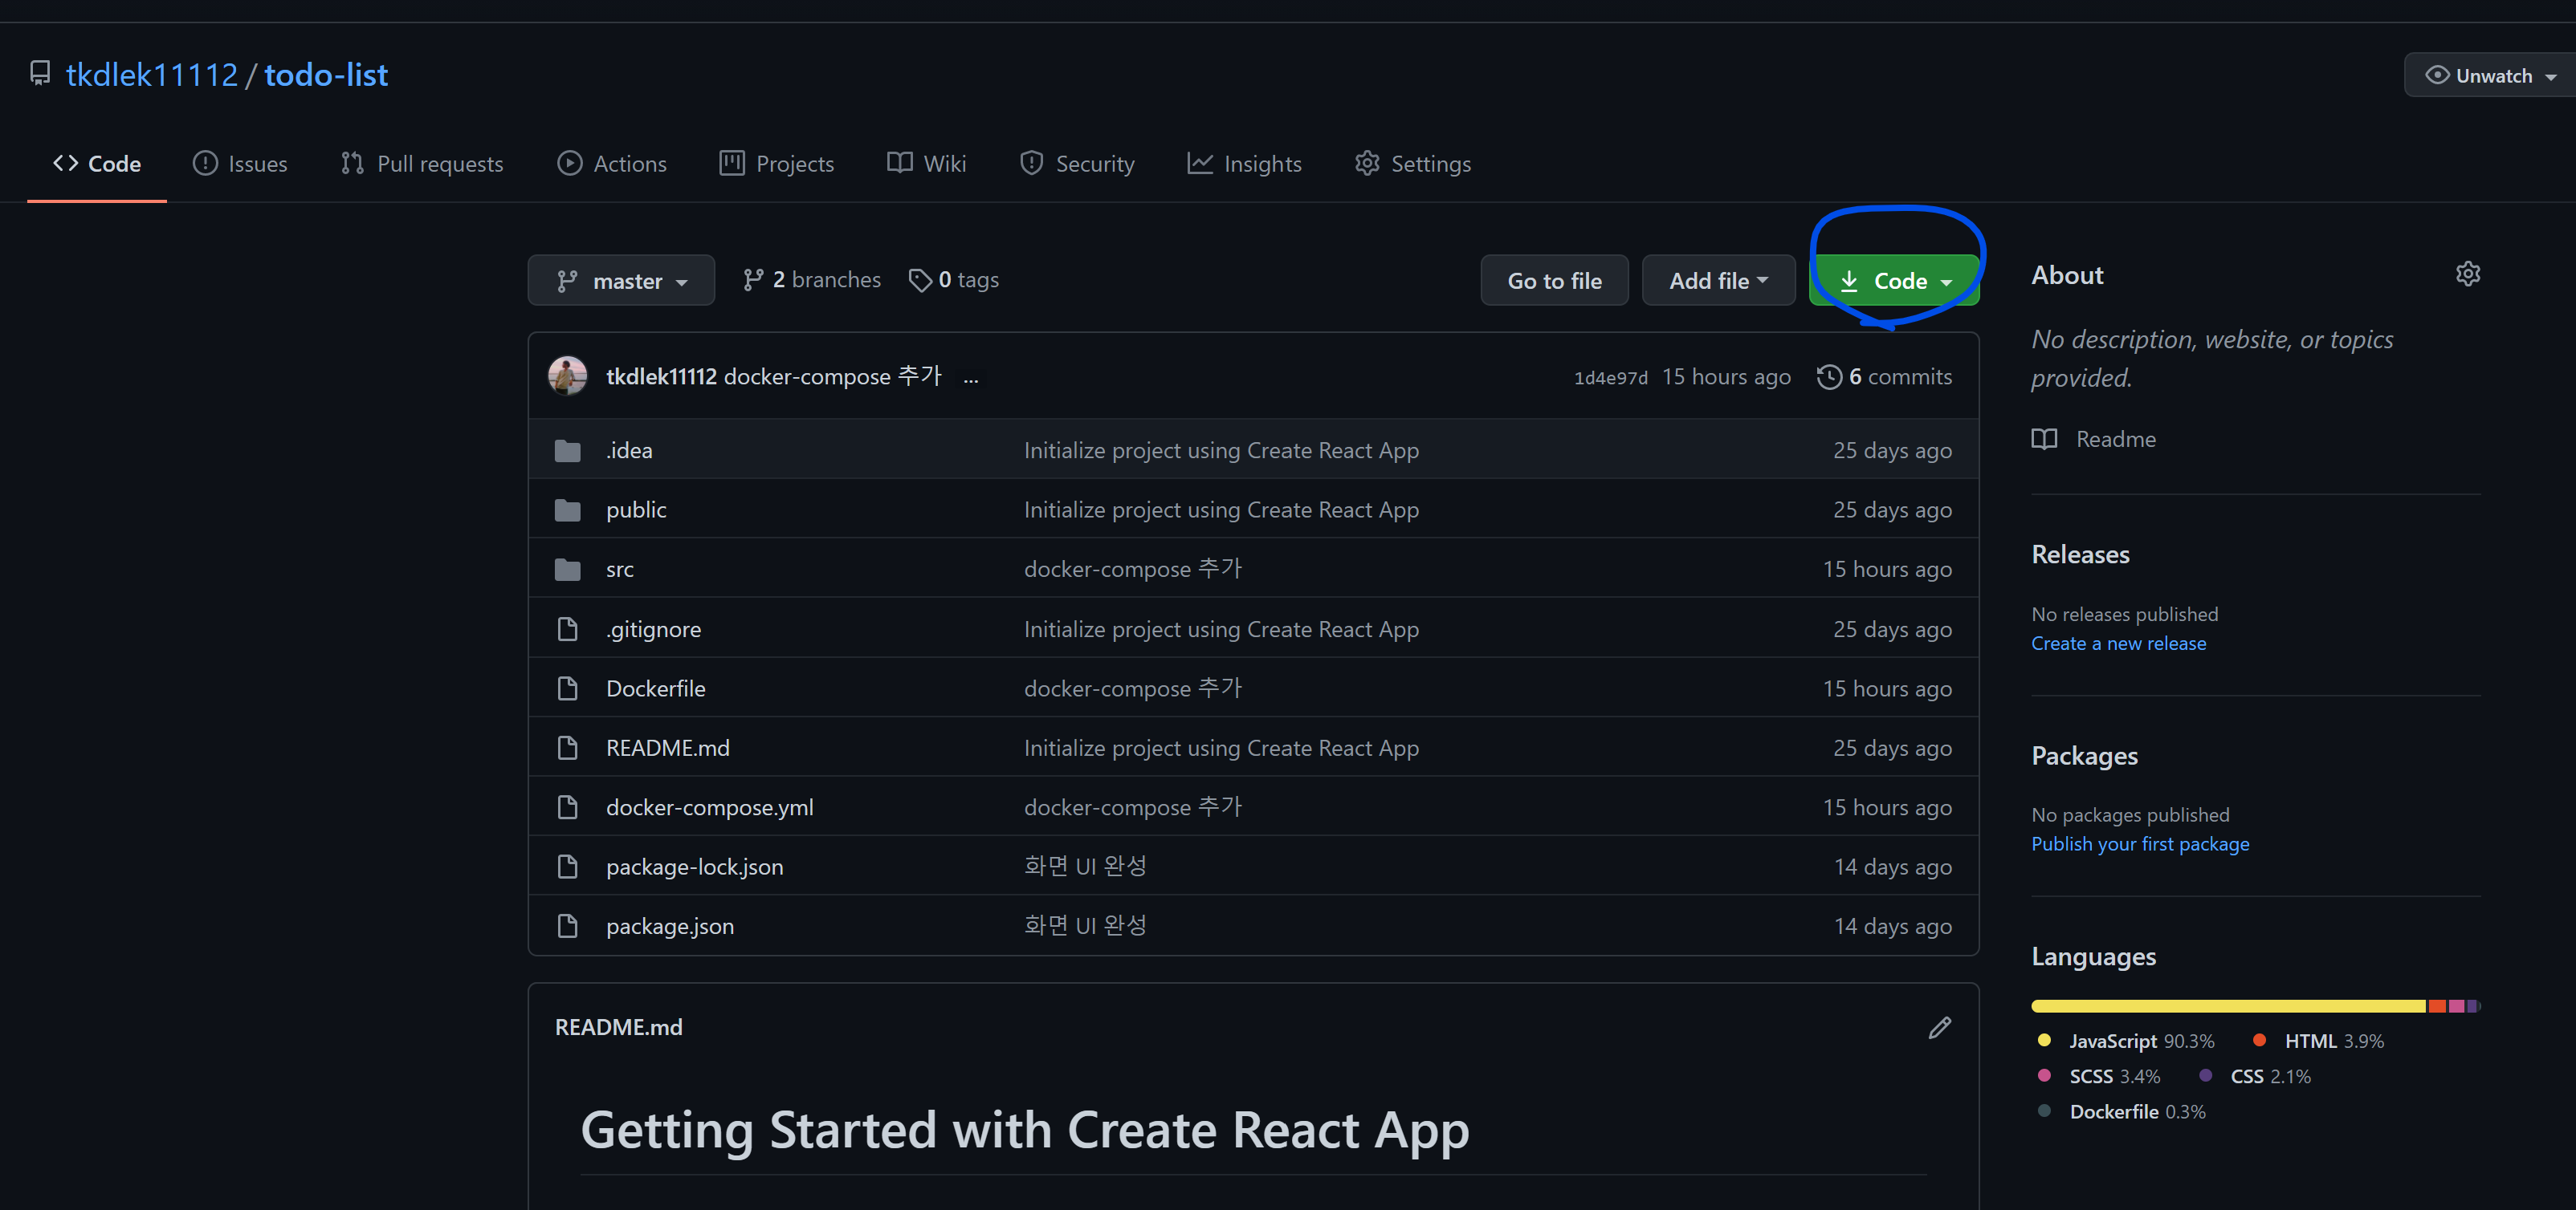Click Create a new release link
Viewport: 2576px width, 1210px height.
(x=2118, y=644)
